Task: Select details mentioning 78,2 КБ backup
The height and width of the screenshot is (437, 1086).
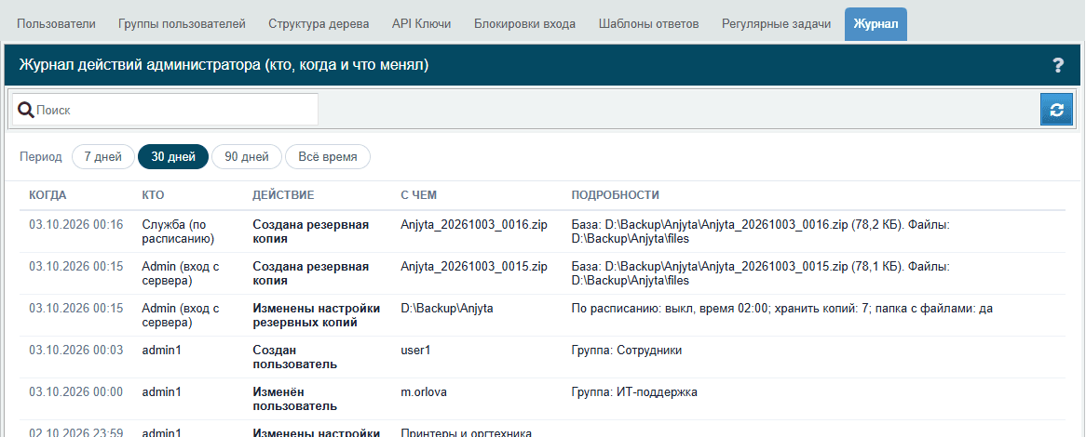Action: point(760,232)
